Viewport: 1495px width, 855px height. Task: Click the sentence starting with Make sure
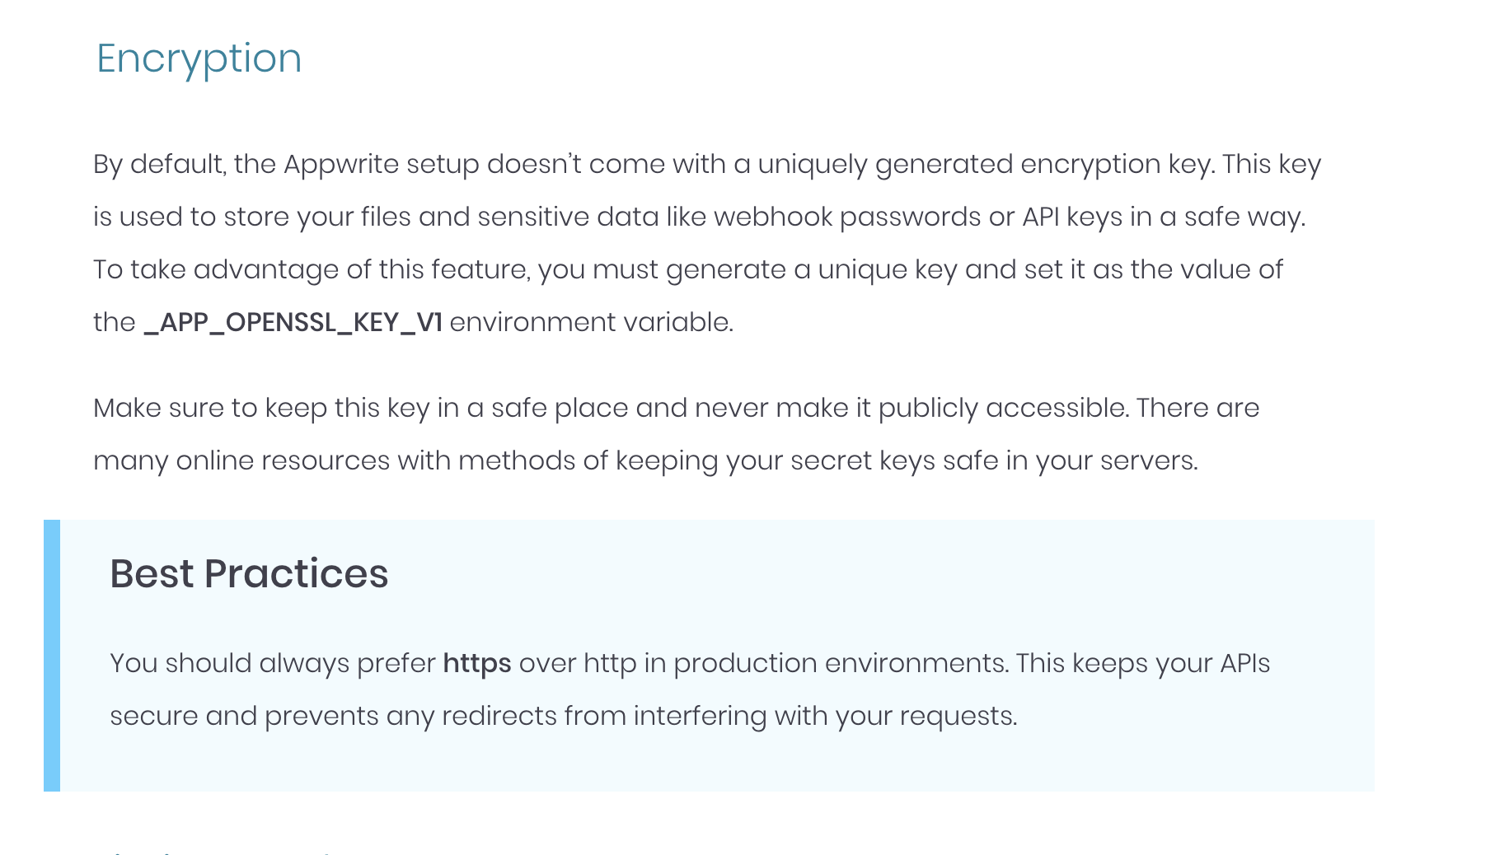pos(614,408)
